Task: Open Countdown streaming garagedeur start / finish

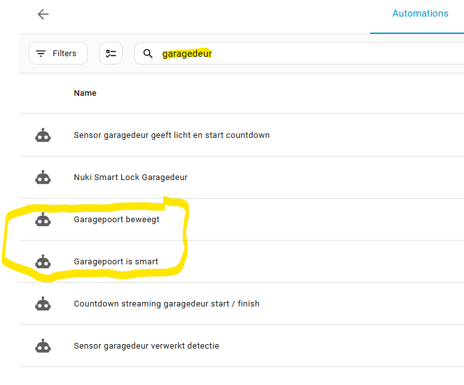Action: coord(166,304)
